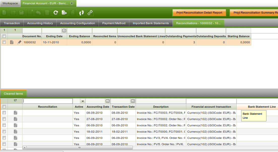Click the horizontal scrollbar left arrow
This screenshot has height=152, width=278.
pyautogui.click(x=25, y=147)
